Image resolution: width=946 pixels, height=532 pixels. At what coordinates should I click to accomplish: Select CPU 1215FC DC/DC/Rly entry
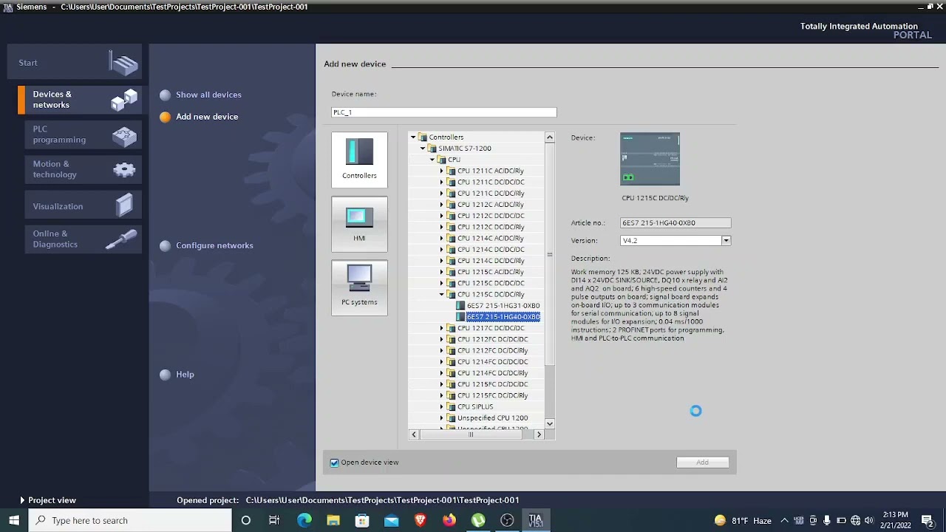(x=492, y=396)
